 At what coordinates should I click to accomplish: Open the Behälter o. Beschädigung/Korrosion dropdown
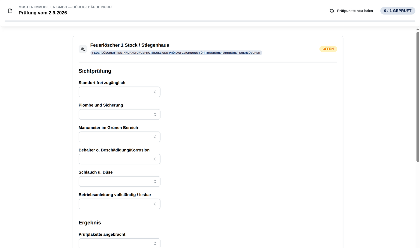(x=119, y=159)
